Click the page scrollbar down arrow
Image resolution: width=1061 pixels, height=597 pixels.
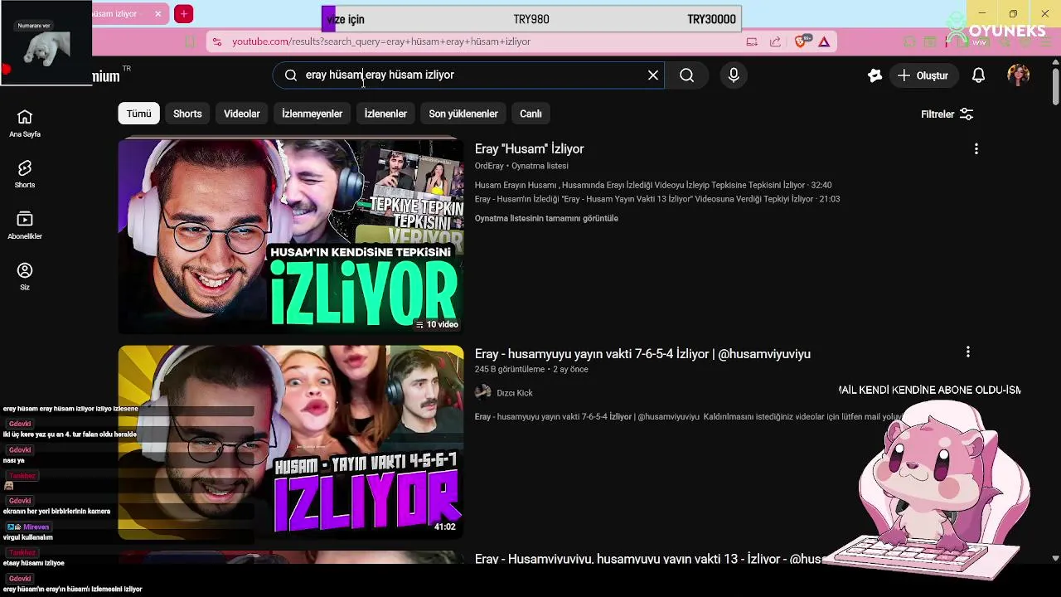(1055, 558)
